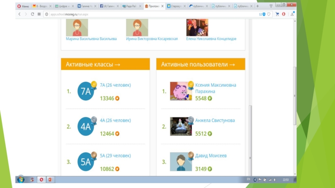
Task: Click Ирина Косаревская's avatar picture
Action: [137, 28]
